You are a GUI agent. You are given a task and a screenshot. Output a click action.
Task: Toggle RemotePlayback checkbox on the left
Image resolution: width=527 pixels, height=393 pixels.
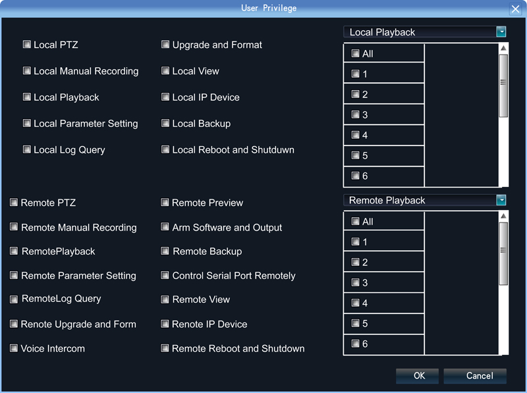tap(14, 251)
